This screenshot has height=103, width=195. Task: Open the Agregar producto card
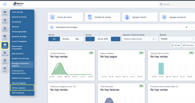point(177,17)
